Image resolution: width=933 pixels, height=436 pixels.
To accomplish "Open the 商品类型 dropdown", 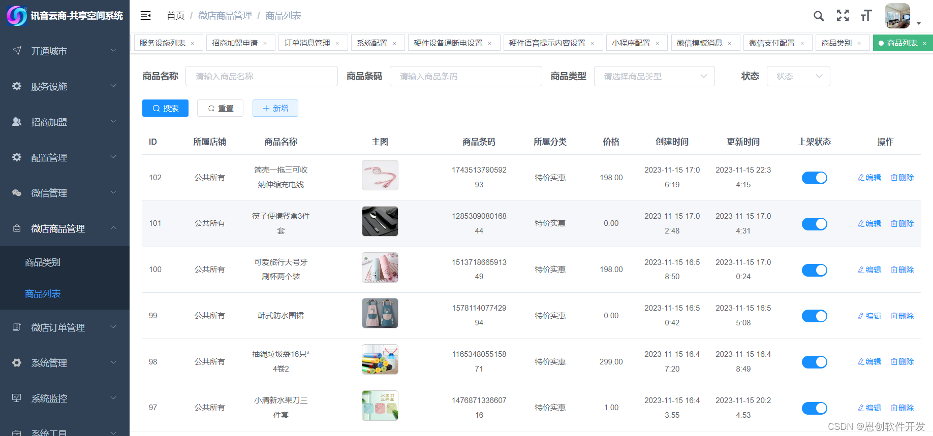I will pyautogui.click(x=654, y=76).
